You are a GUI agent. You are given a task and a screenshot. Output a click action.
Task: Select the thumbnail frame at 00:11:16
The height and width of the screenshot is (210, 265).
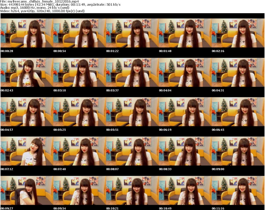[x=238, y=190]
